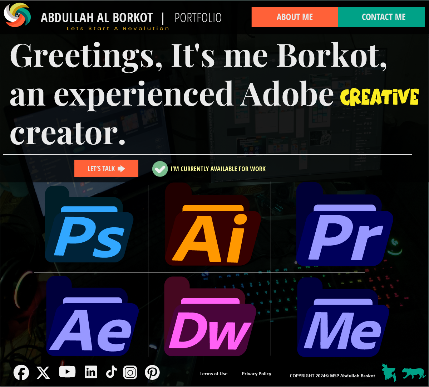Open the Terms of Use link

[x=213, y=374]
